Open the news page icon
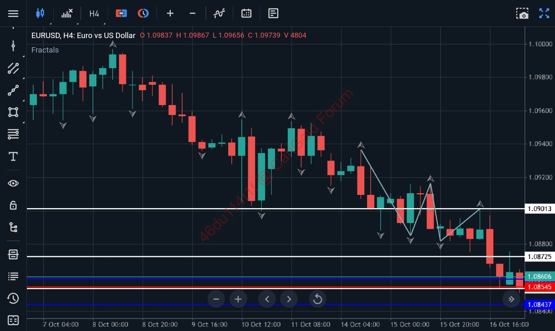The width and height of the screenshot is (555, 331). tap(273, 13)
